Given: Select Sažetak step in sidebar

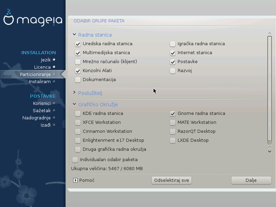Looking at the screenshot, I should pos(42,110).
